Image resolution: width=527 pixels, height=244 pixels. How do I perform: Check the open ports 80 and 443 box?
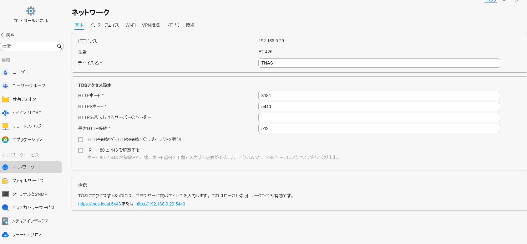pos(81,150)
